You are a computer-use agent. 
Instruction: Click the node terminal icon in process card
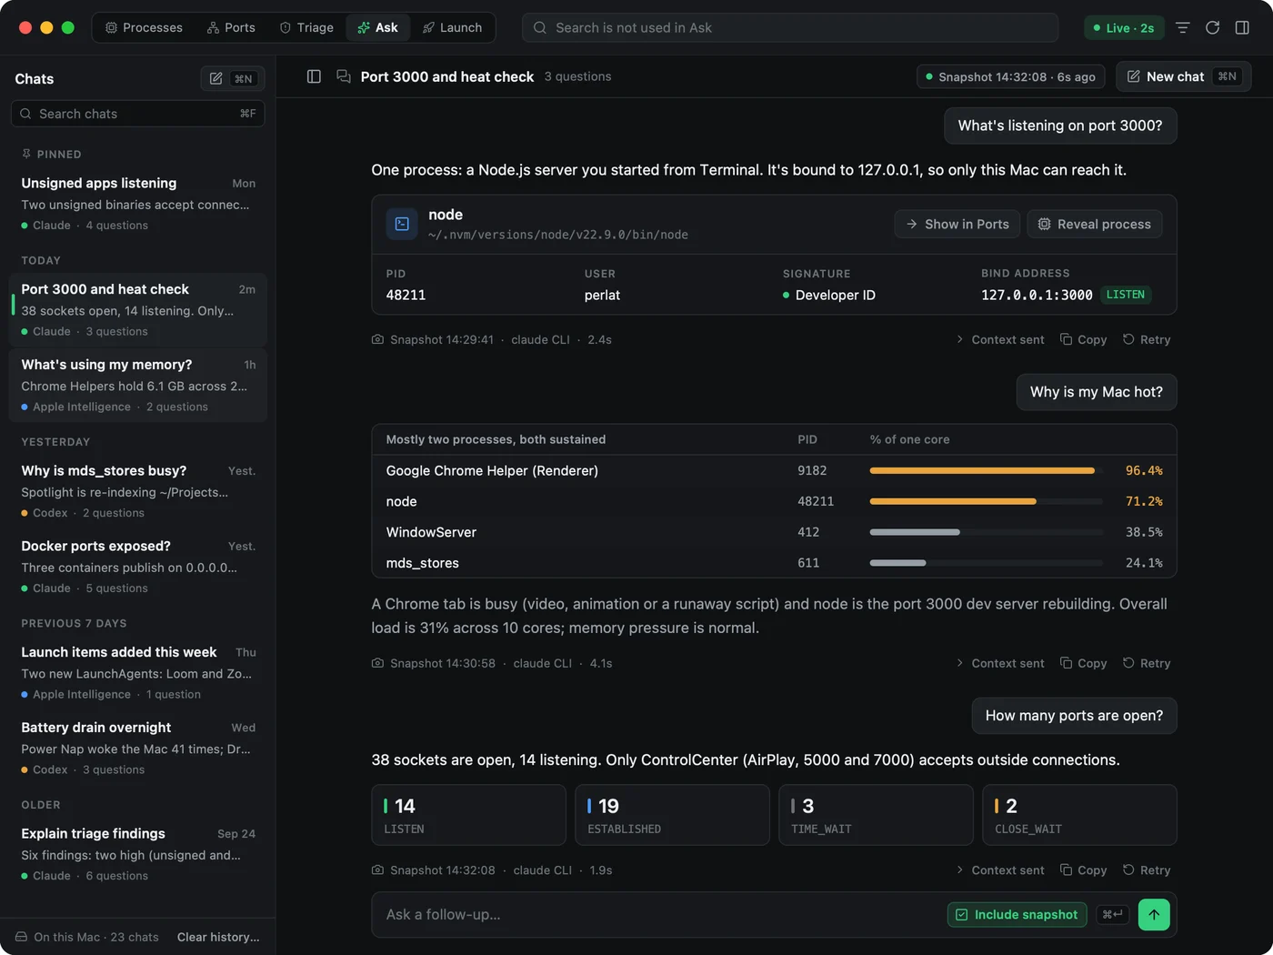tap(402, 224)
